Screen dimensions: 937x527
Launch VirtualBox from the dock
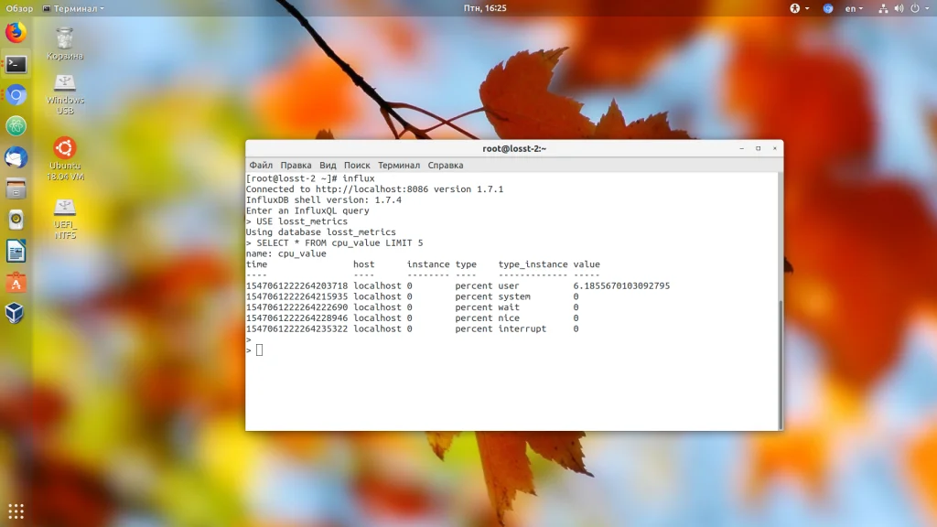[x=16, y=313]
